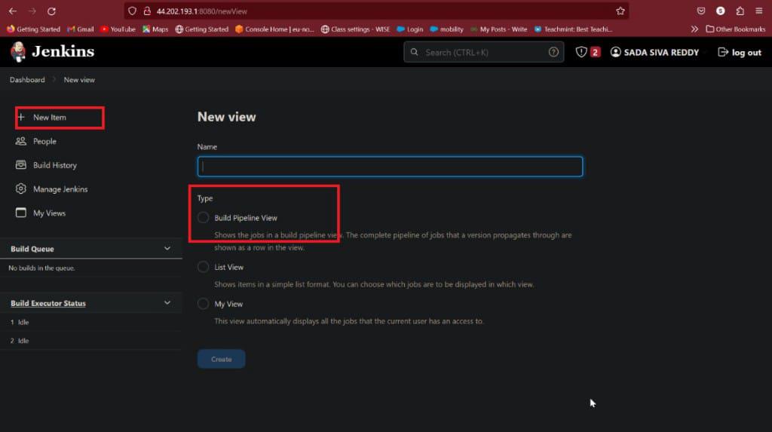
Task: Click the My Views window icon
Action: (20, 213)
